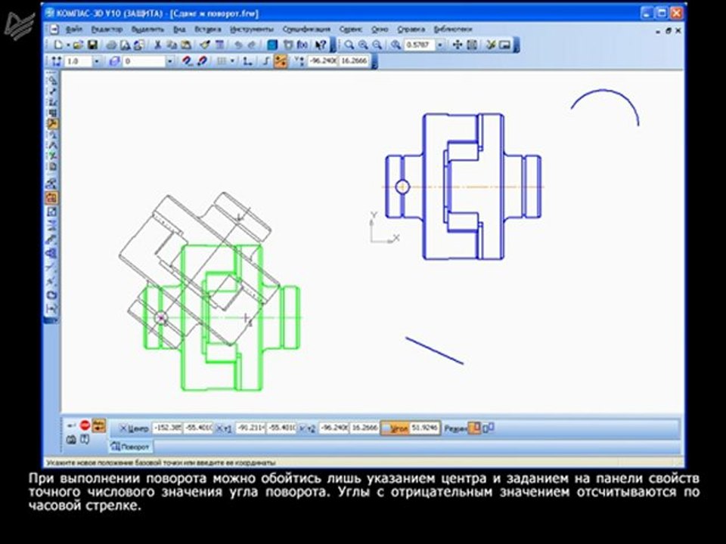The height and width of the screenshot is (544, 726).
Task: Zoom in with the plus magnifier
Action: [x=363, y=45]
